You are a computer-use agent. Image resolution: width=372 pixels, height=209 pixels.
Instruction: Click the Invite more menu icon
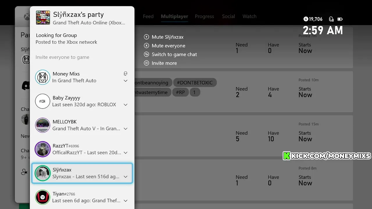click(x=146, y=63)
